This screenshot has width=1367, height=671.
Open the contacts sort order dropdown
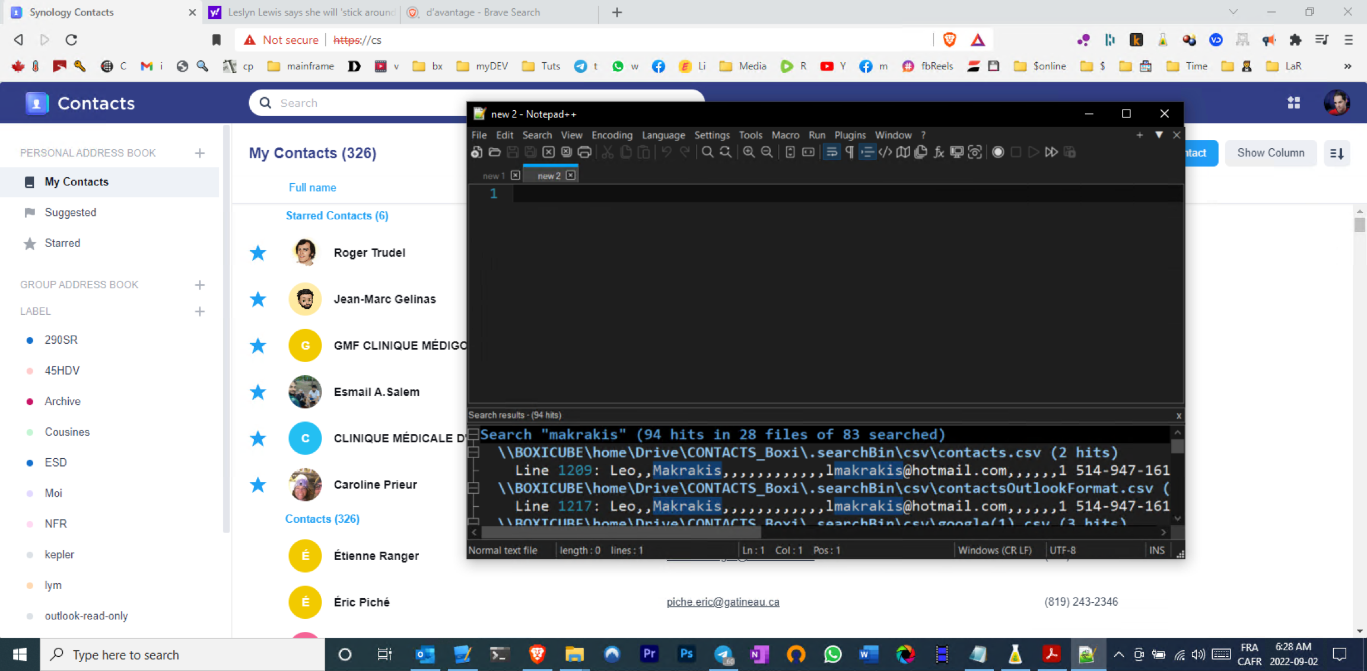coord(1337,154)
